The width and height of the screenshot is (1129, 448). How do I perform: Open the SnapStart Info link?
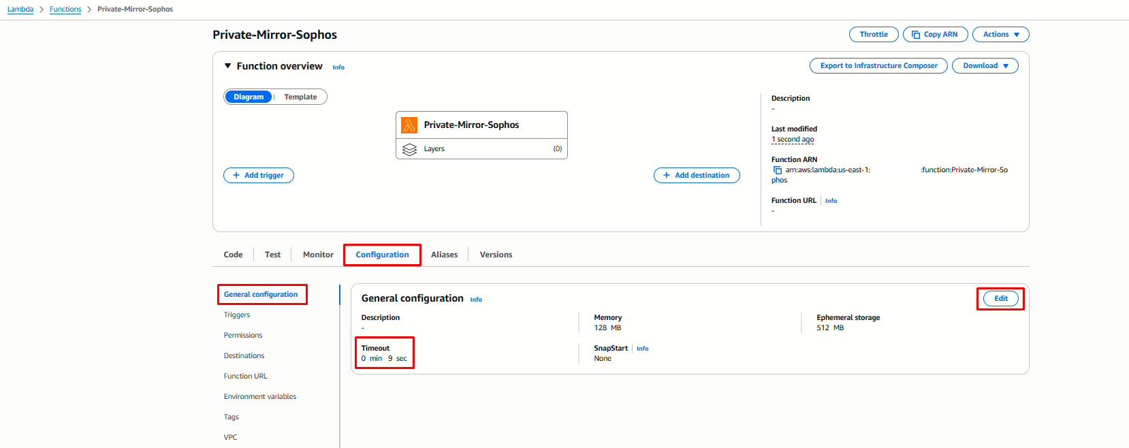[642, 349]
